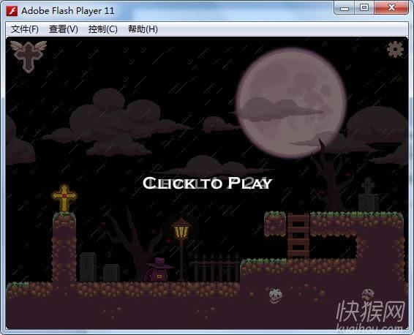Click the golden cross on the pillar
This screenshot has width=414, height=335.
pos(64,197)
